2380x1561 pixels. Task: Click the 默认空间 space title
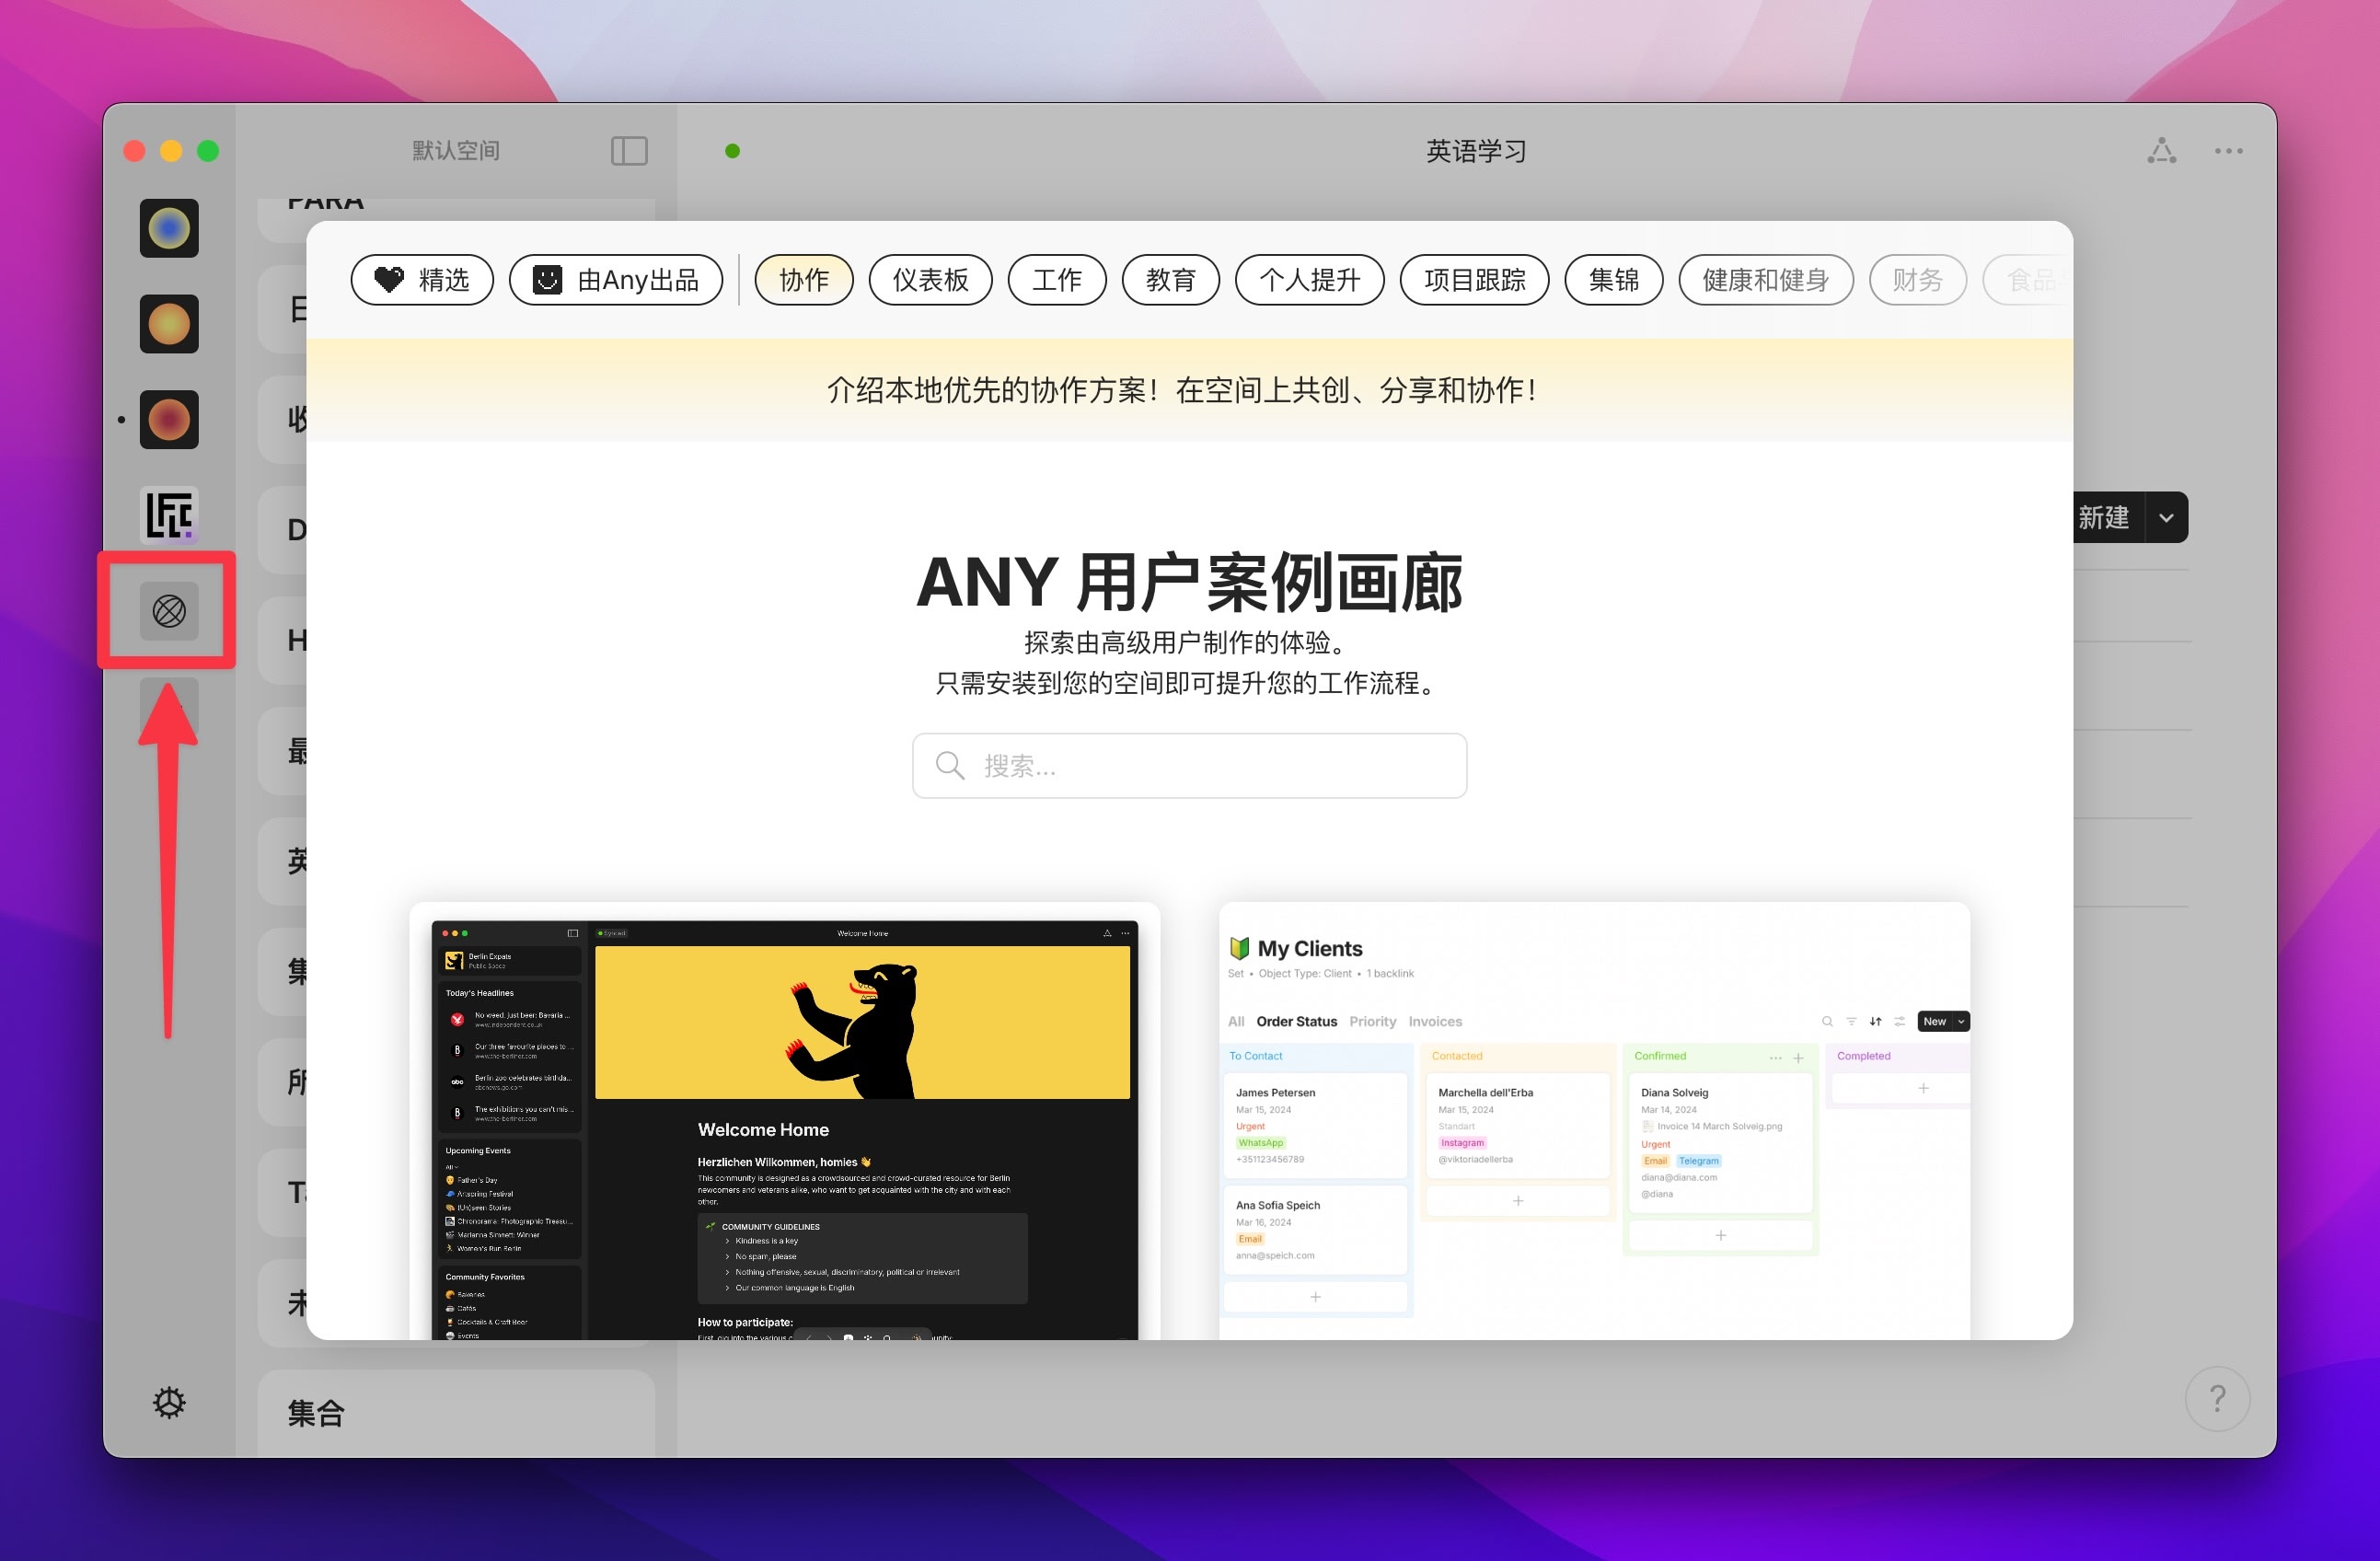click(456, 151)
